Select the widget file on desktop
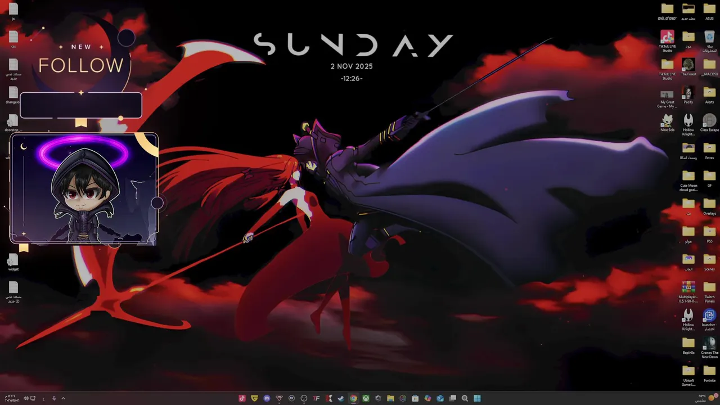The width and height of the screenshot is (720, 405). (13, 262)
